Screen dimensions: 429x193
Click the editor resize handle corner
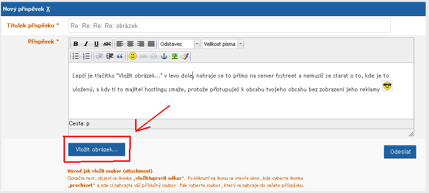click(x=411, y=133)
